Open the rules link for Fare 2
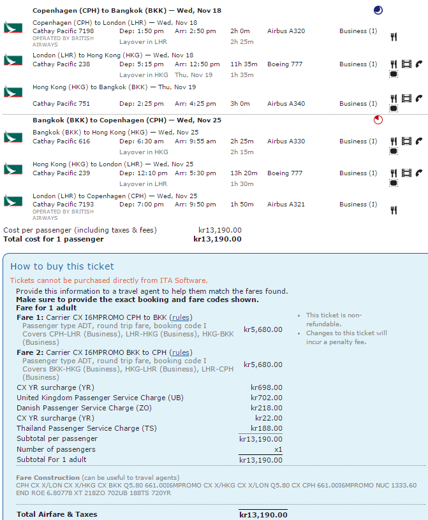 tap(181, 352)
